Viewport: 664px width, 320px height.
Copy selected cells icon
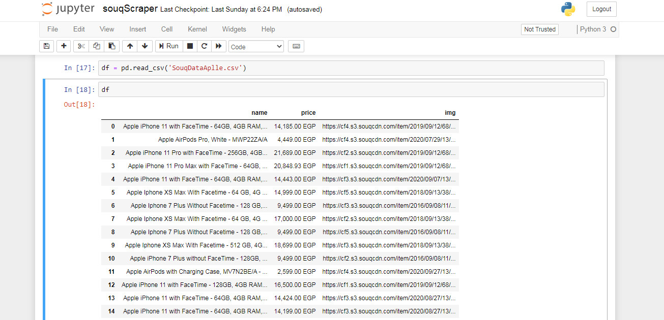(96, 46)
